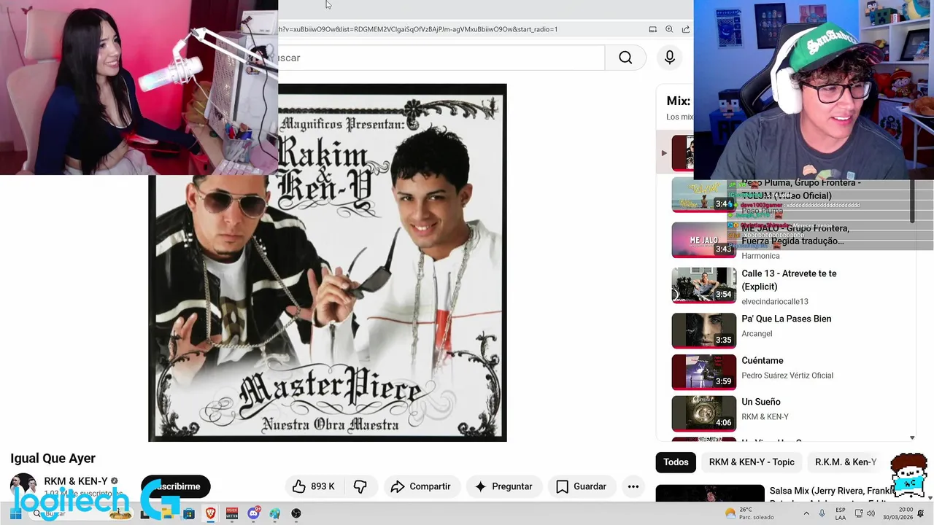Like the video with 893 K likes
The width and height of the screenshot is (934, 525).
coord(314,486)
